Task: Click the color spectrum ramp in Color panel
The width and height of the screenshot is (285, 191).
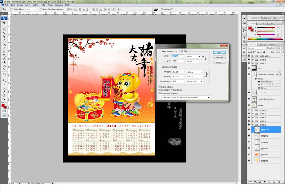Action: tap(265, 39)
